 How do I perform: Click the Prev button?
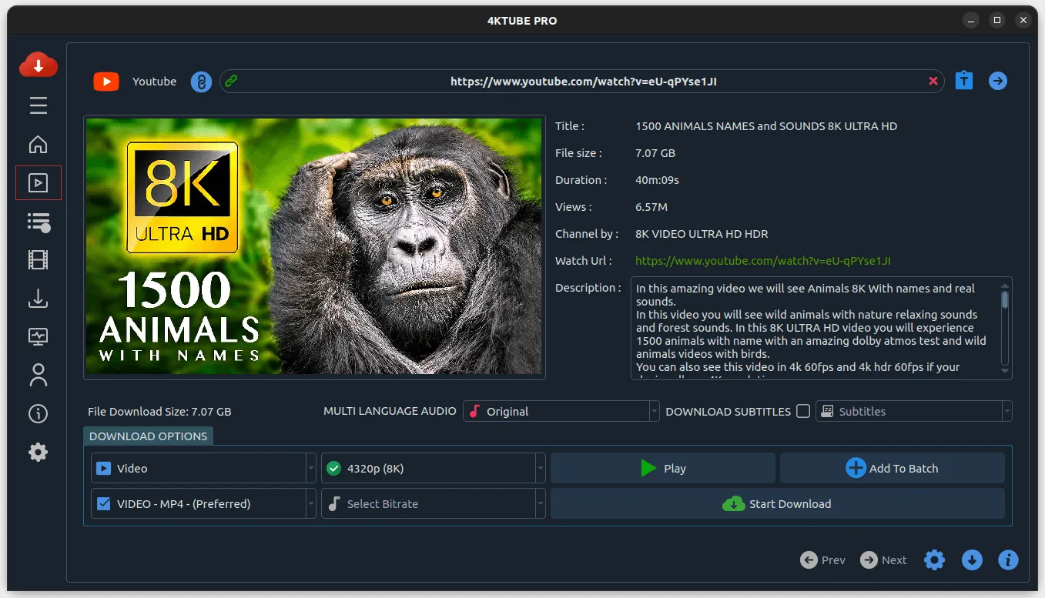(823, 560)
